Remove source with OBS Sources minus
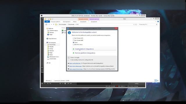Viewport: 186px width, 104px height. 63,83
